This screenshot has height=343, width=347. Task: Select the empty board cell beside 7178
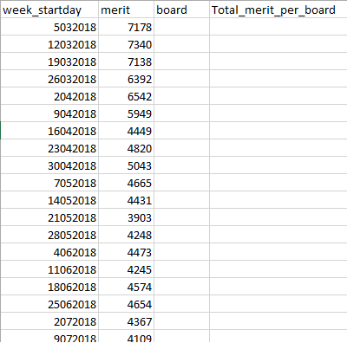point(182,27)
